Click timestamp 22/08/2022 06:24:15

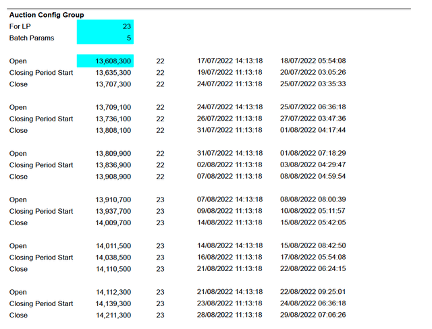coord(313,269)
